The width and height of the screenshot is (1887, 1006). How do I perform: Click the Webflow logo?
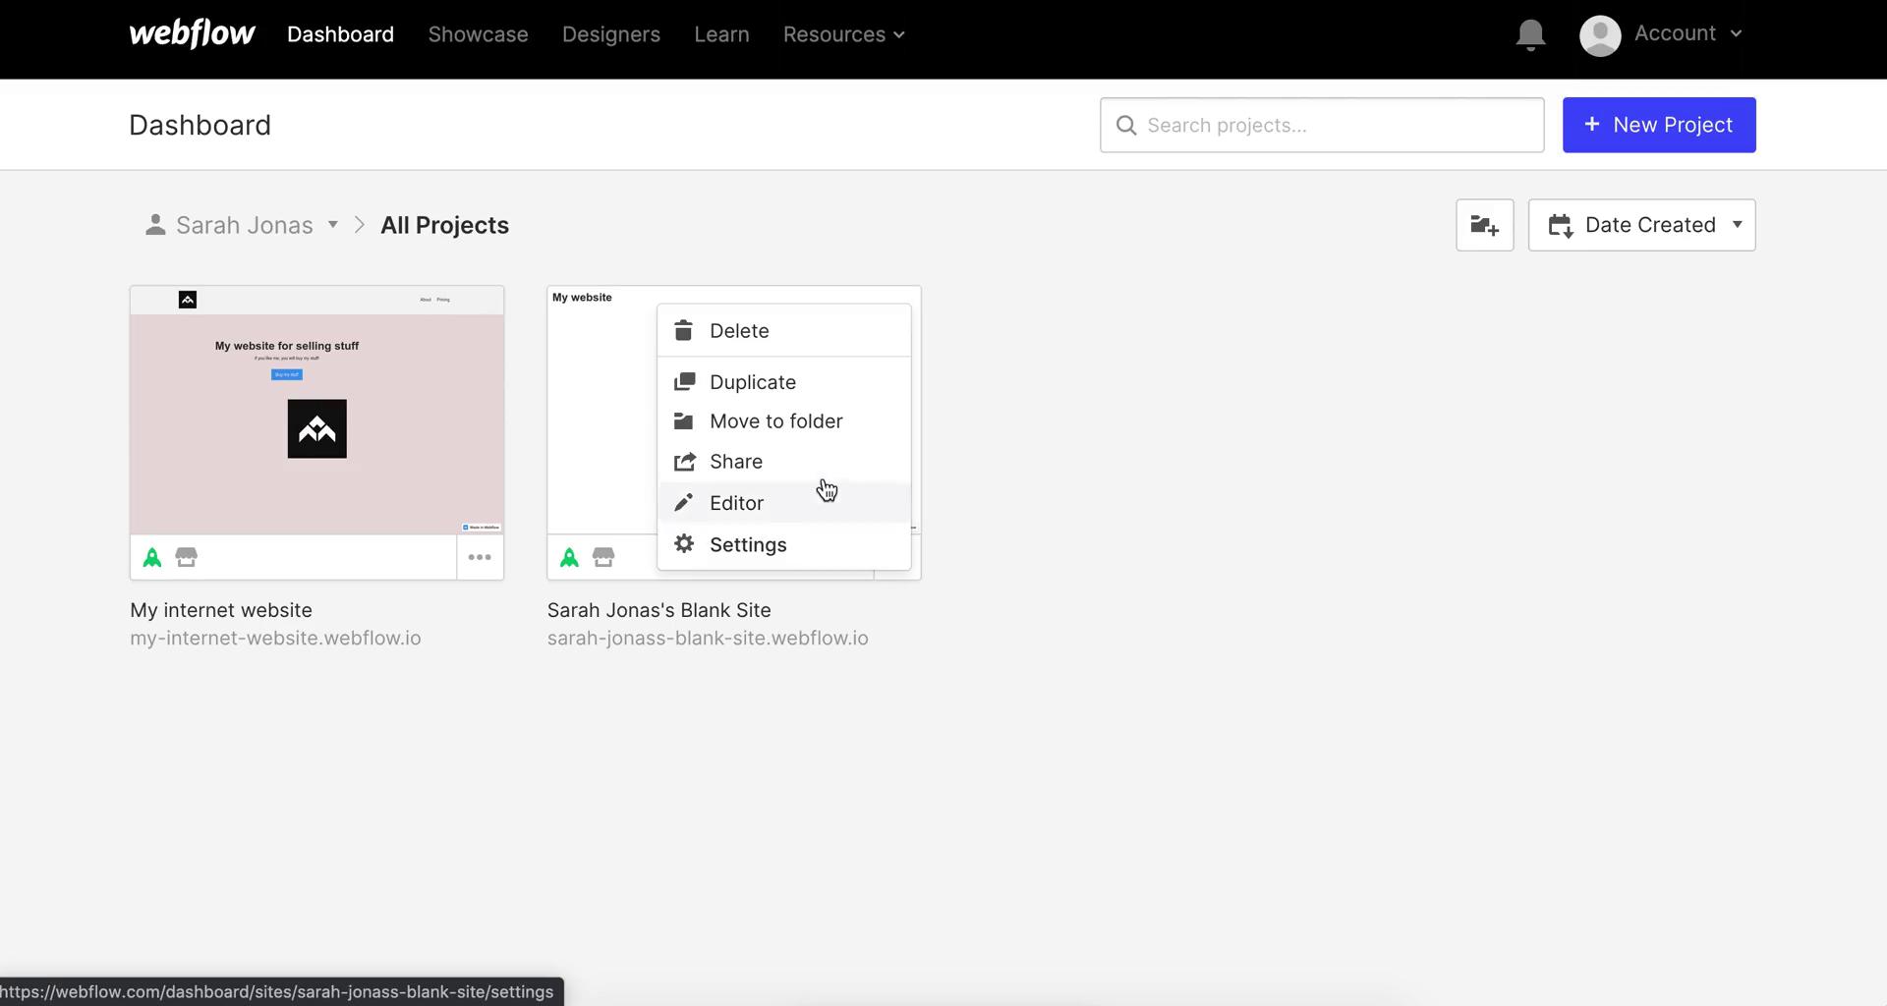tap(192, 34)
